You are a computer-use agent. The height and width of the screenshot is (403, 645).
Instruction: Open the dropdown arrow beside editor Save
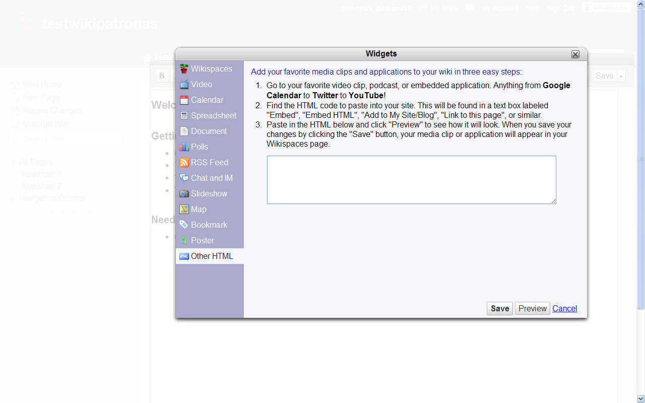[x=621, y=76]
